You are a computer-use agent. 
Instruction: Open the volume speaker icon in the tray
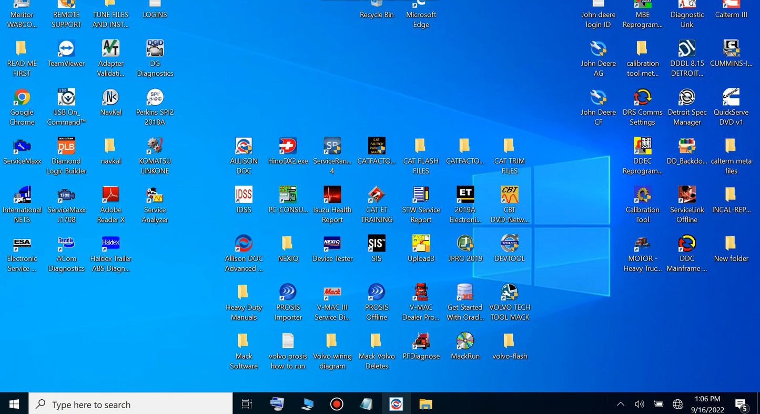pyautogui.click(x=640, y=404)
